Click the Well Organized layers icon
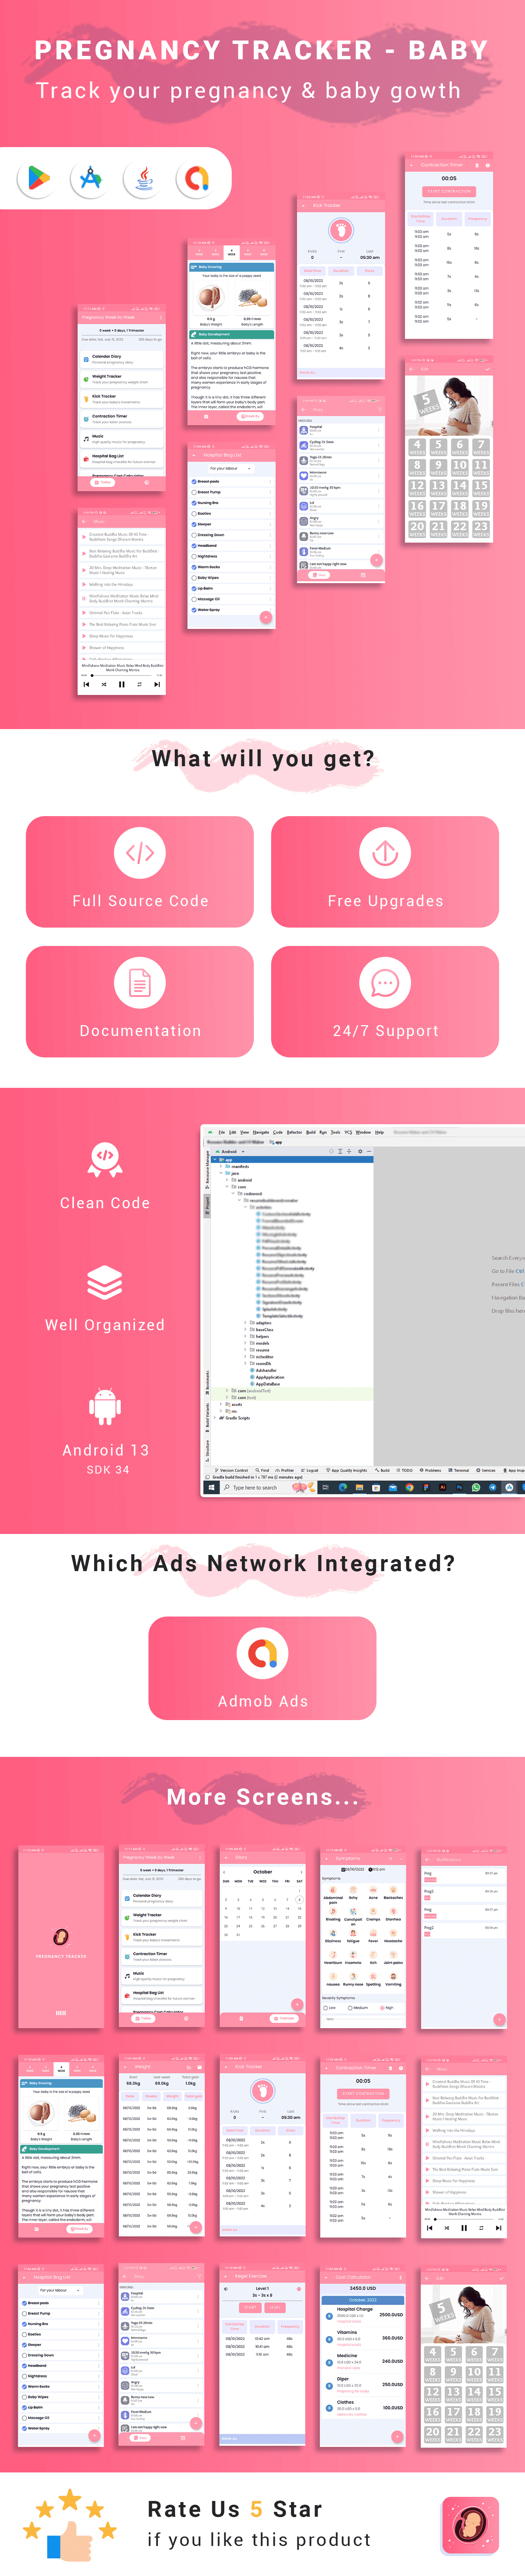Viewport: 525px width, 2576px height. (105, 1283)
